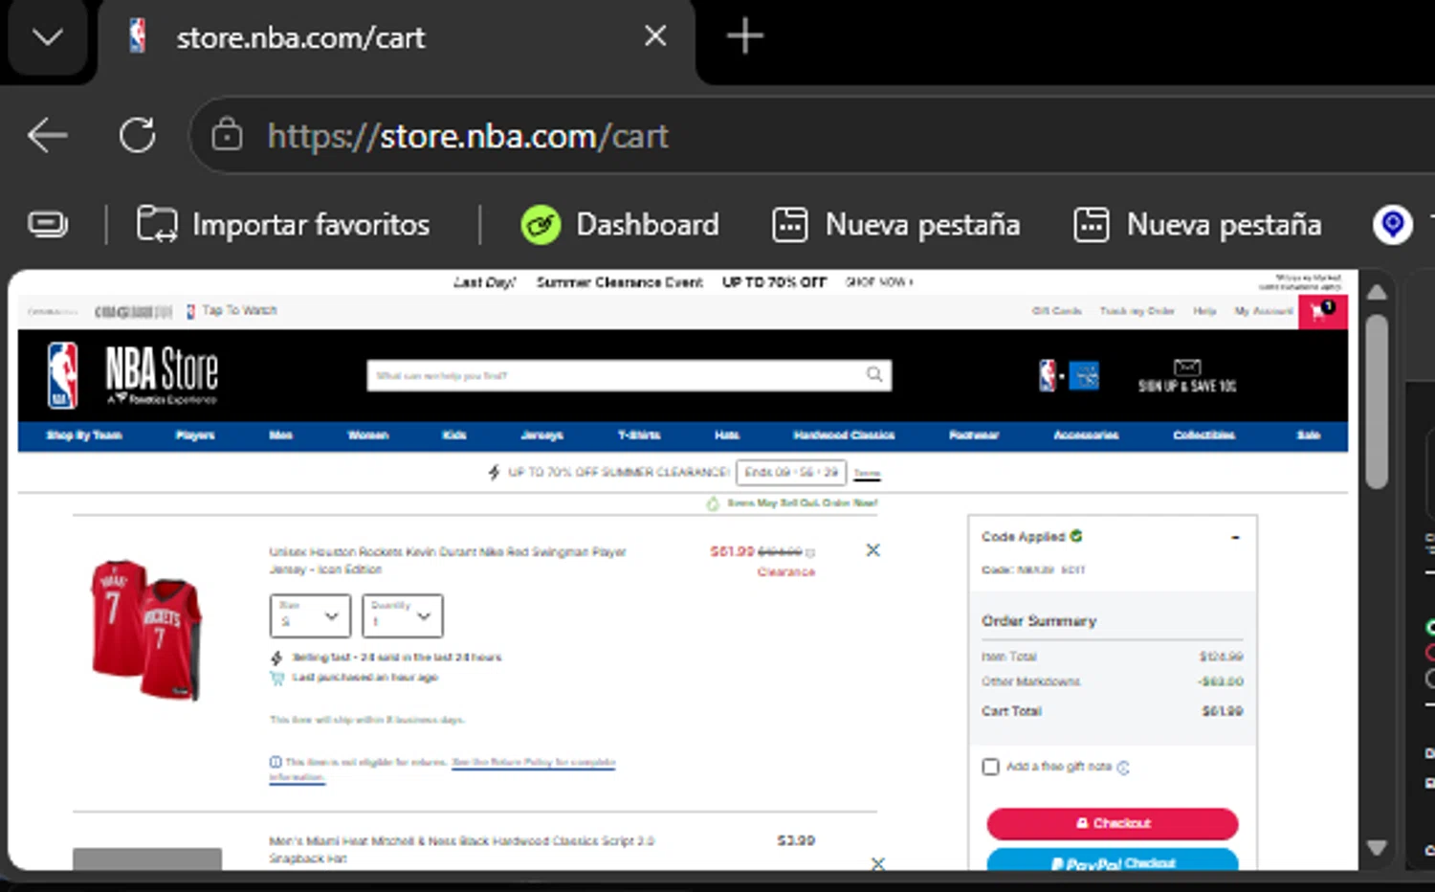This screenshot has width=1435, height=892.
Task: Open the Collectibles menu
Action: [1204, 435]
